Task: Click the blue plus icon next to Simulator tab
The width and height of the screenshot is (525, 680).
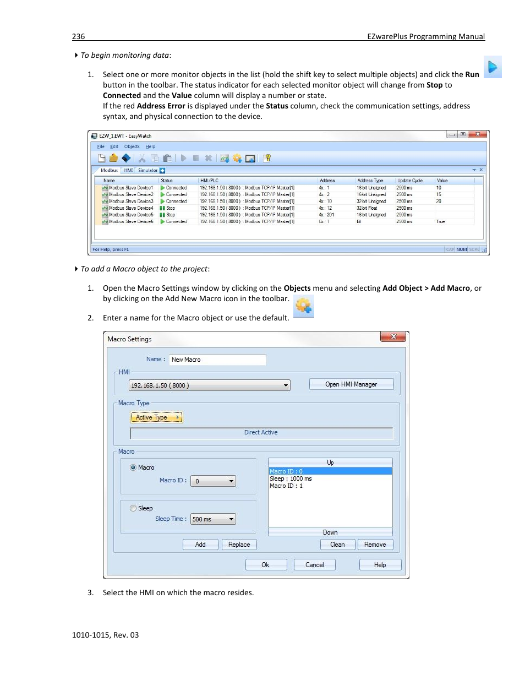Action: point(162,171)
